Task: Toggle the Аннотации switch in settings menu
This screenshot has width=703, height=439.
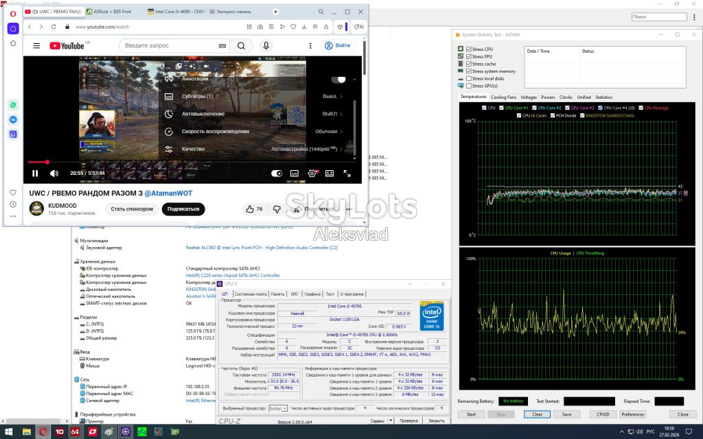Action: pos(338,80)
